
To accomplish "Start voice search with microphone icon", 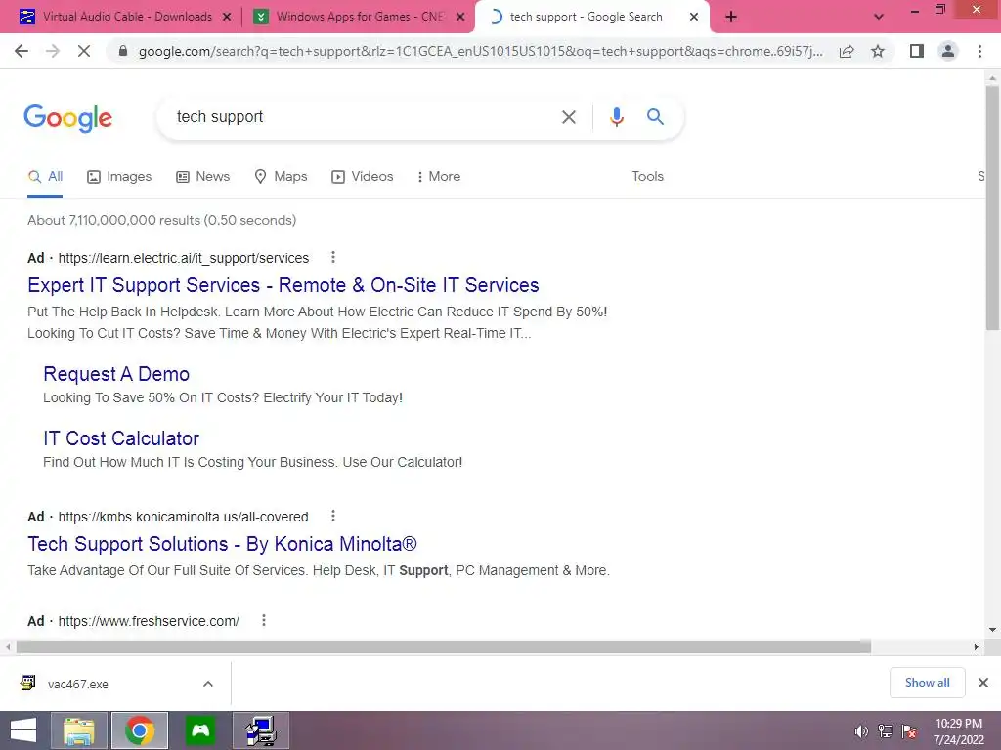I will 616,117.
